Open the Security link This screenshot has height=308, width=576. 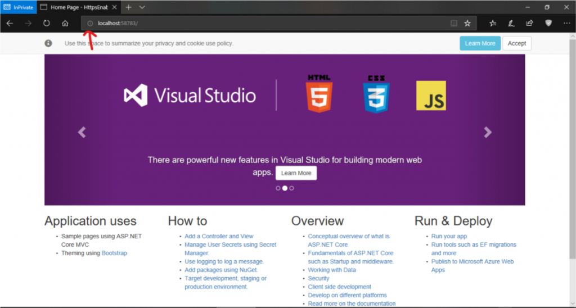pos(318,278)
